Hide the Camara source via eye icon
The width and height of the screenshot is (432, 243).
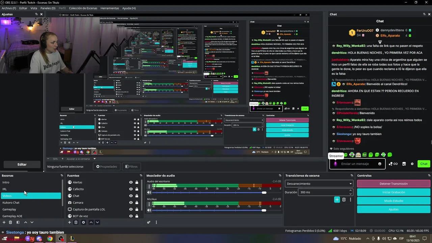pos(131,202)
